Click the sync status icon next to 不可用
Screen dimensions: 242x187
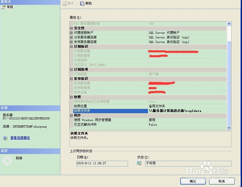coord(139,163)
